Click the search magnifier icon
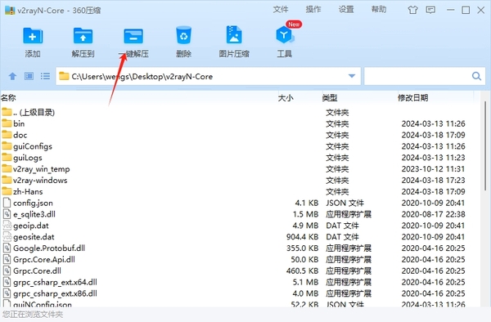491x322 pixels. coord(476,76)
